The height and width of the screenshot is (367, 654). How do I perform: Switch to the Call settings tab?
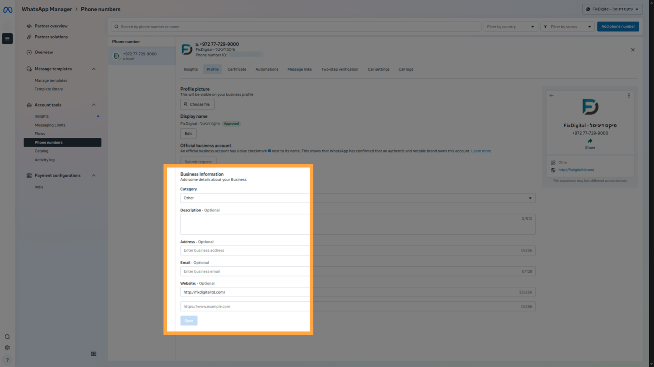click(x=378, y=69)
